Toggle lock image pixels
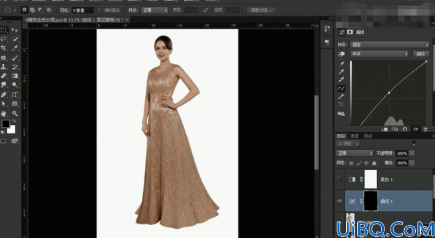 [x=359, y=163]
